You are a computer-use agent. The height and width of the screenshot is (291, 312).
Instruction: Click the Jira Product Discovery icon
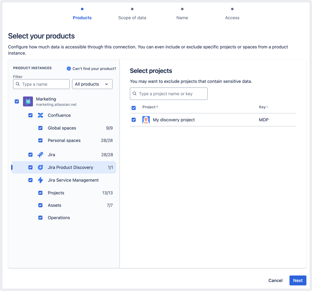pos(40,168)
